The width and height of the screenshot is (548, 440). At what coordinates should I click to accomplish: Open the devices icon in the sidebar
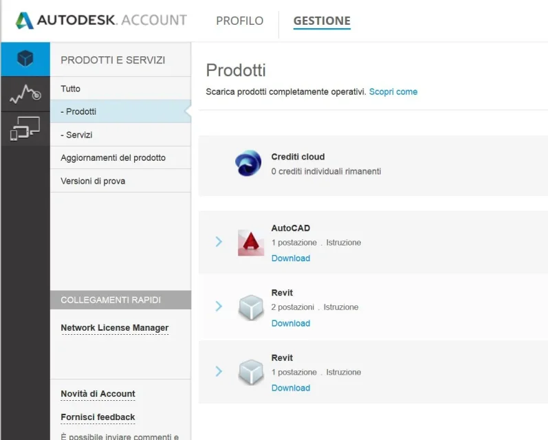coord(25,129)
